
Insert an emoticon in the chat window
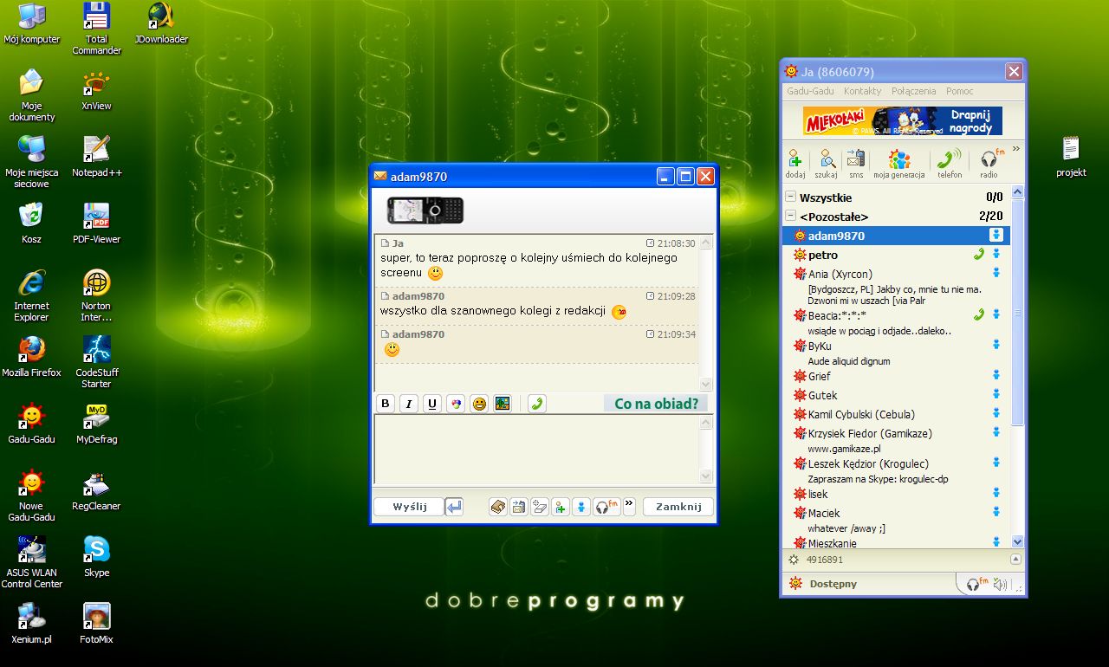tap(478, 403)
